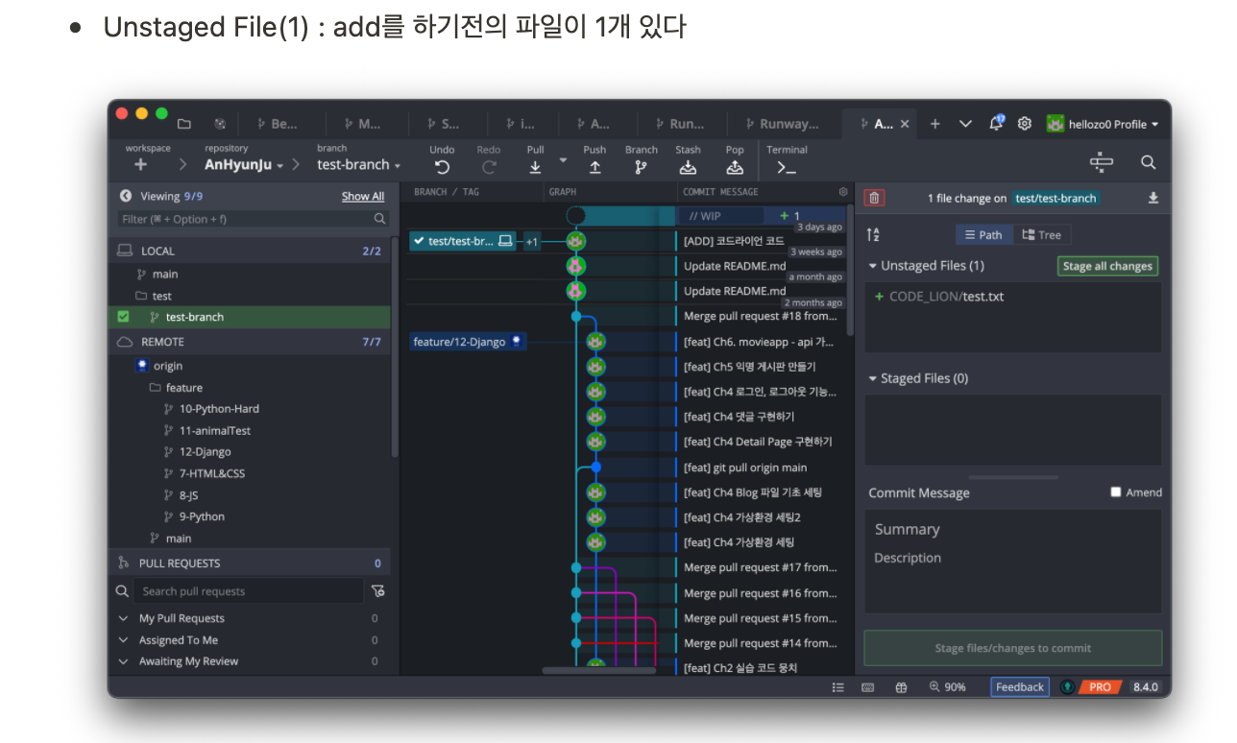The image size is (1237, 743).
Task: Select the test/test-br... branch label in graph
Action: [463, 241]
